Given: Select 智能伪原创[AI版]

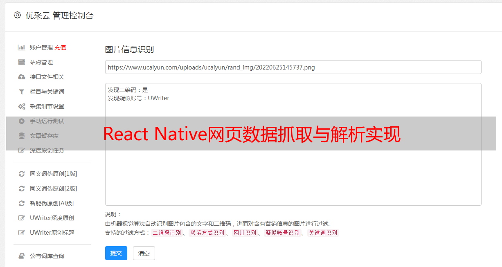Looking at the screenshot, I should pos(52,203).
